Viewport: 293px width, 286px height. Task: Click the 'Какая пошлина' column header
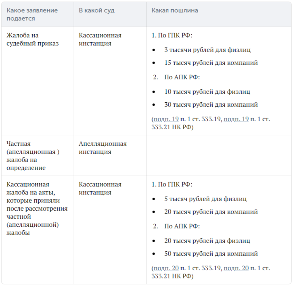175,10
